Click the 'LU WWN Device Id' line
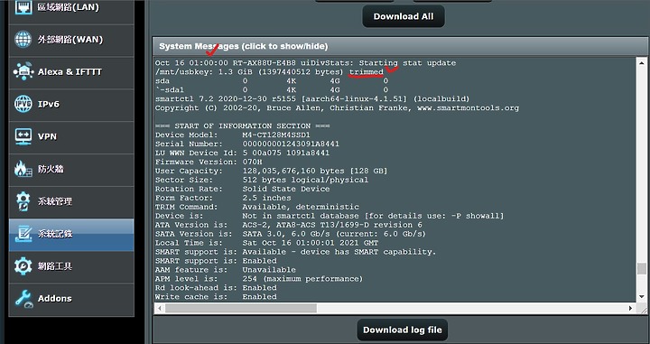Screen dimensions: 650x344 (242, 153)
